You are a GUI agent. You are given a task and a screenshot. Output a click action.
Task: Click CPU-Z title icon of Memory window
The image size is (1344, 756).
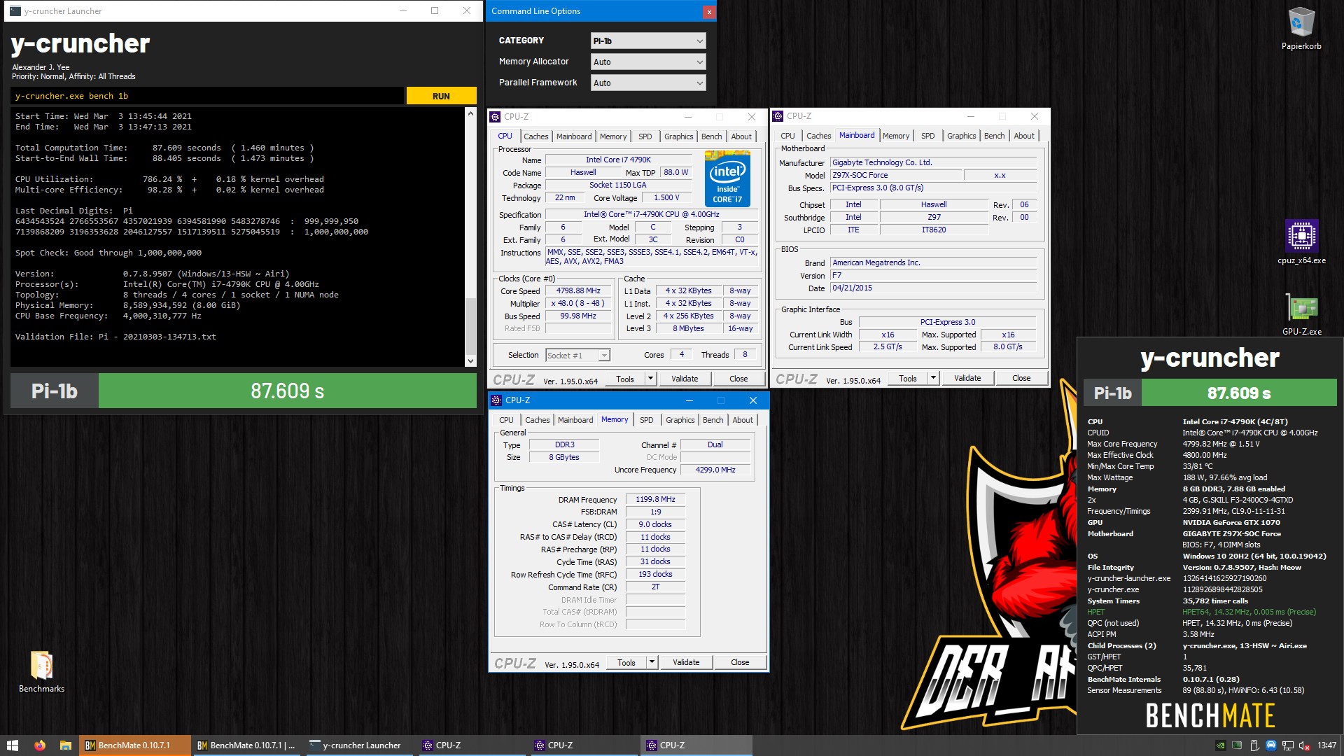pyautogui.click(x=496, y=400)
